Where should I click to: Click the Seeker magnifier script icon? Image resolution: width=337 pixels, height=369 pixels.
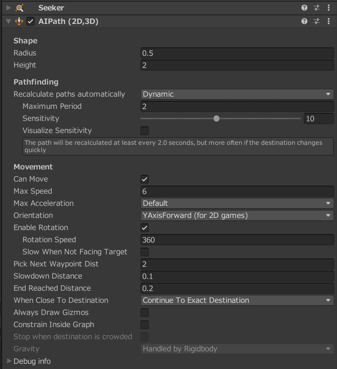(x=19, y=8)
